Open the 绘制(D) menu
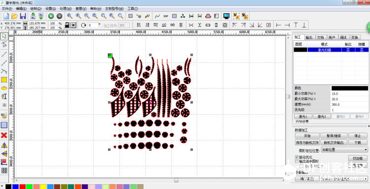Viewport: 370px width, 189px height. 36,9
